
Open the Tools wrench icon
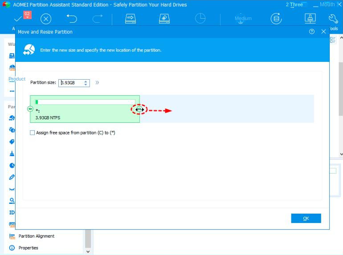click(333, 19)
